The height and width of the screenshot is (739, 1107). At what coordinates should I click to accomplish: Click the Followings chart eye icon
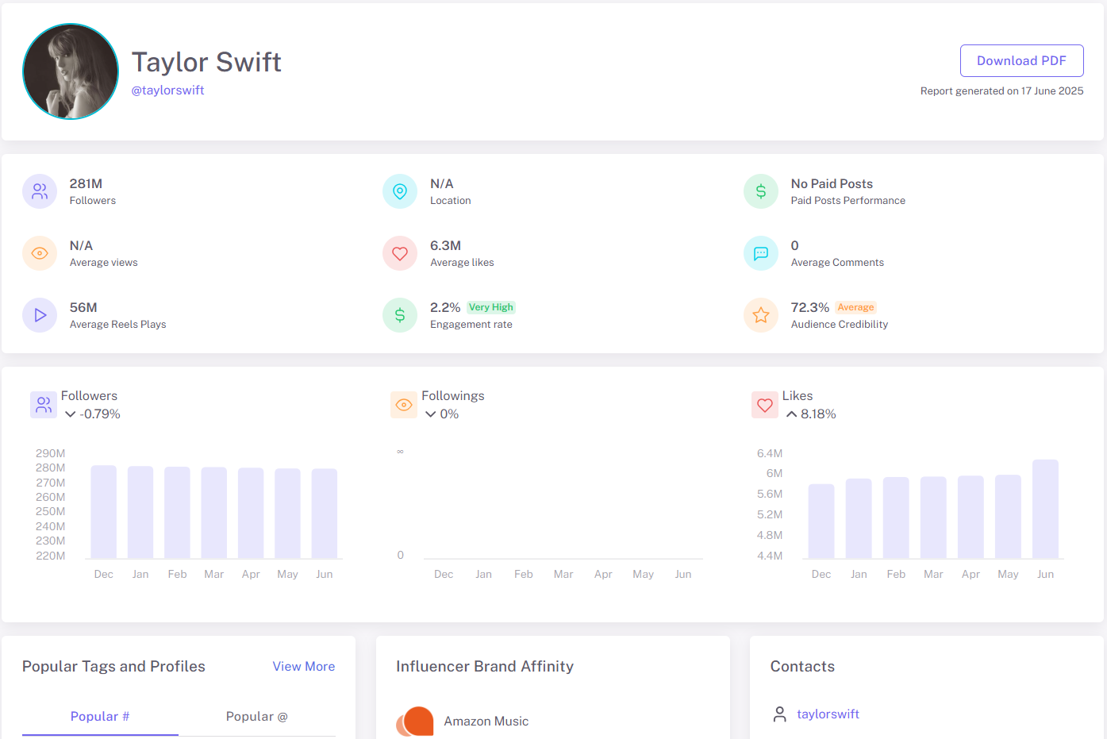coord(404,405)
